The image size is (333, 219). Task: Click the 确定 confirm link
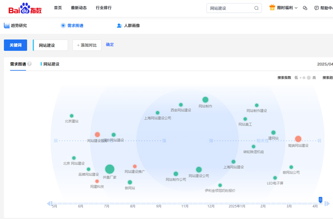[110, 44]
